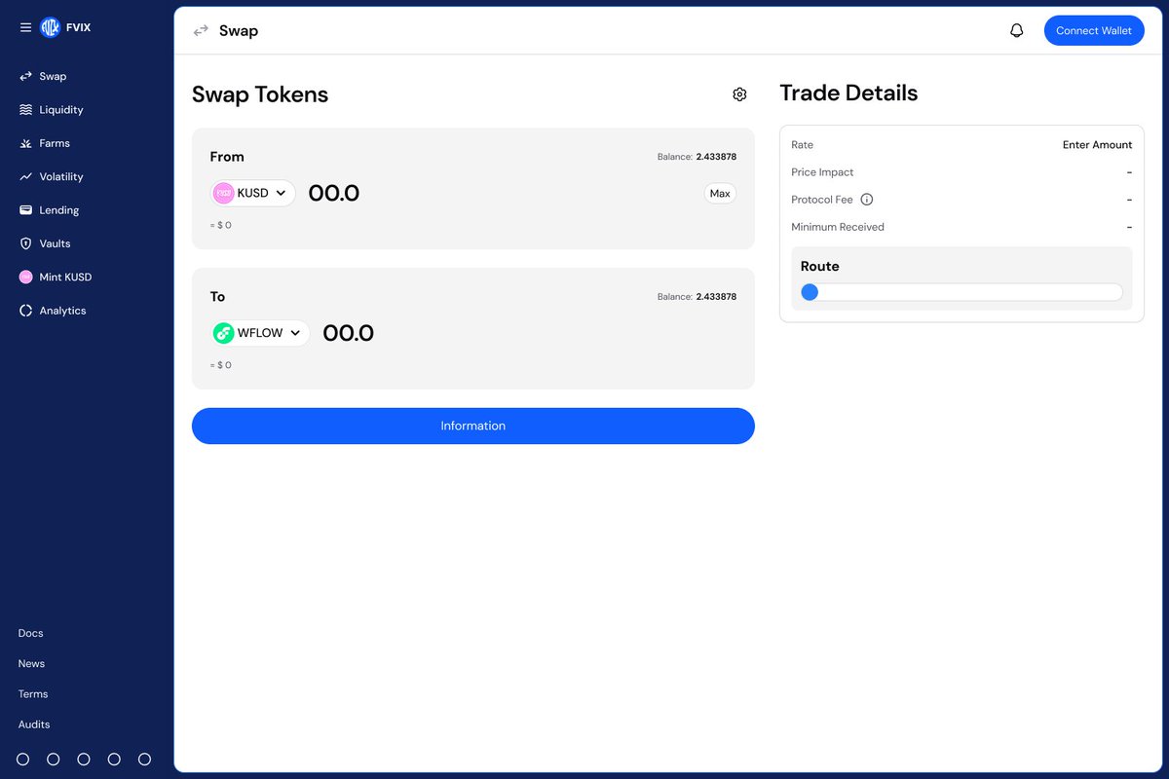
Task: Click the Max balance button
Action: coord(720,193)
